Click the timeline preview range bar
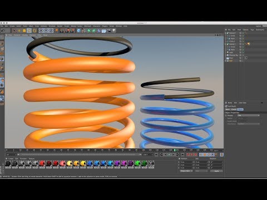Screen dimensions: 267x200 (x=79, y=154)
